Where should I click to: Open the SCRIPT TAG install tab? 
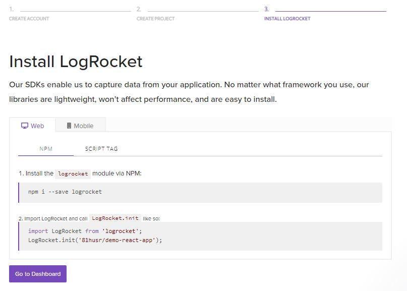(x=101, y=149)
